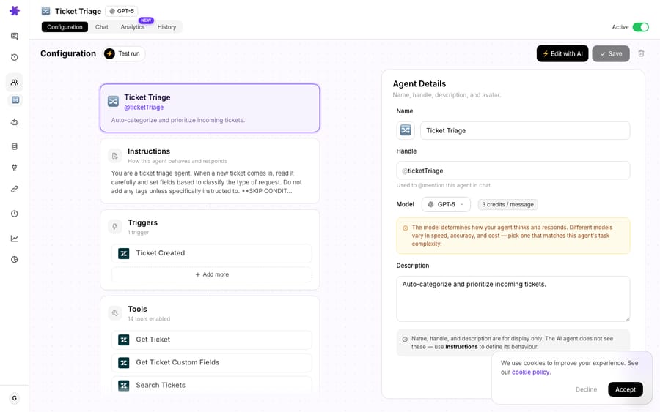The height and width of the screenshot is (412, 660).
Task: Open the Get Ticket tool row
Action: click(212, 340)
